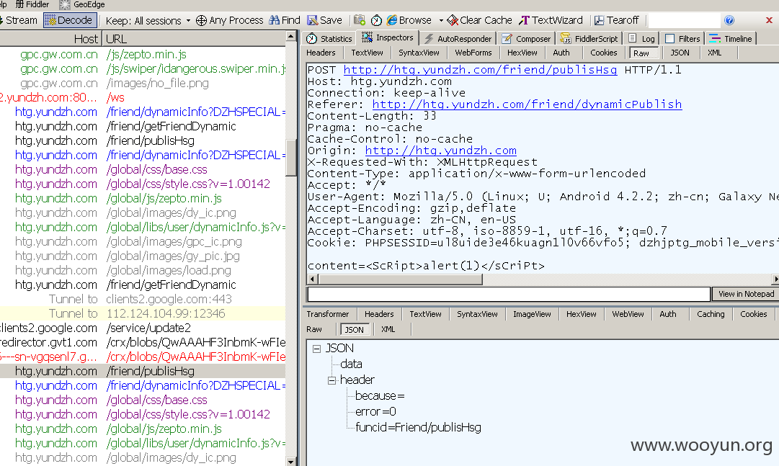Select the response ImageView tab
Screen dimensions: 779x466
tap(532, 314)
